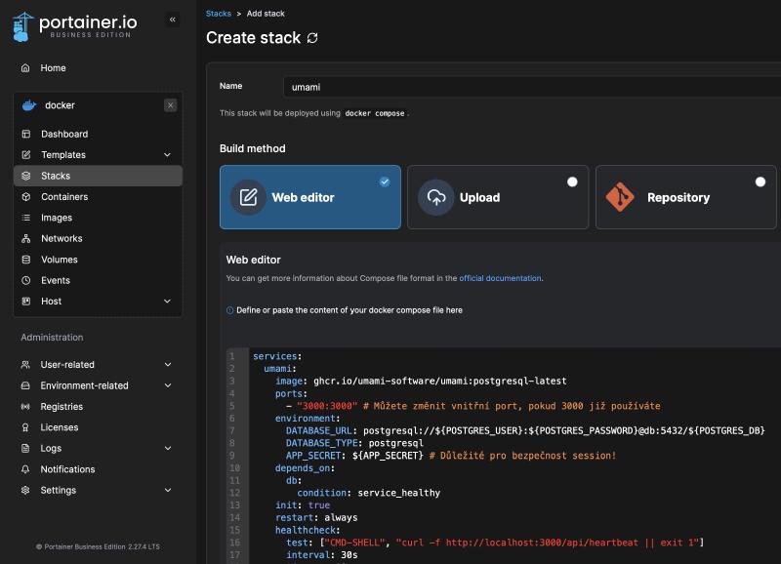The height and width of the screenshot is (564, 781).
Task: Click the Repository git icon
Action: pyautogui.click(x=620, y=197)
